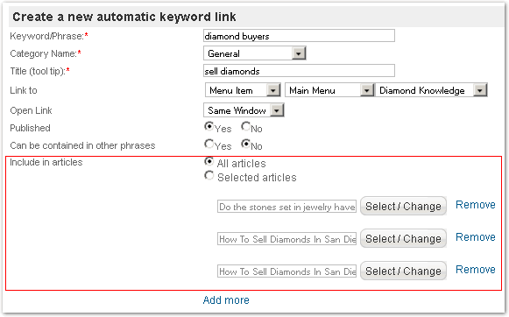This screenshot has width=509, height=317.
Task: Click the 'Include in articles' label
Action: [46, 162]
